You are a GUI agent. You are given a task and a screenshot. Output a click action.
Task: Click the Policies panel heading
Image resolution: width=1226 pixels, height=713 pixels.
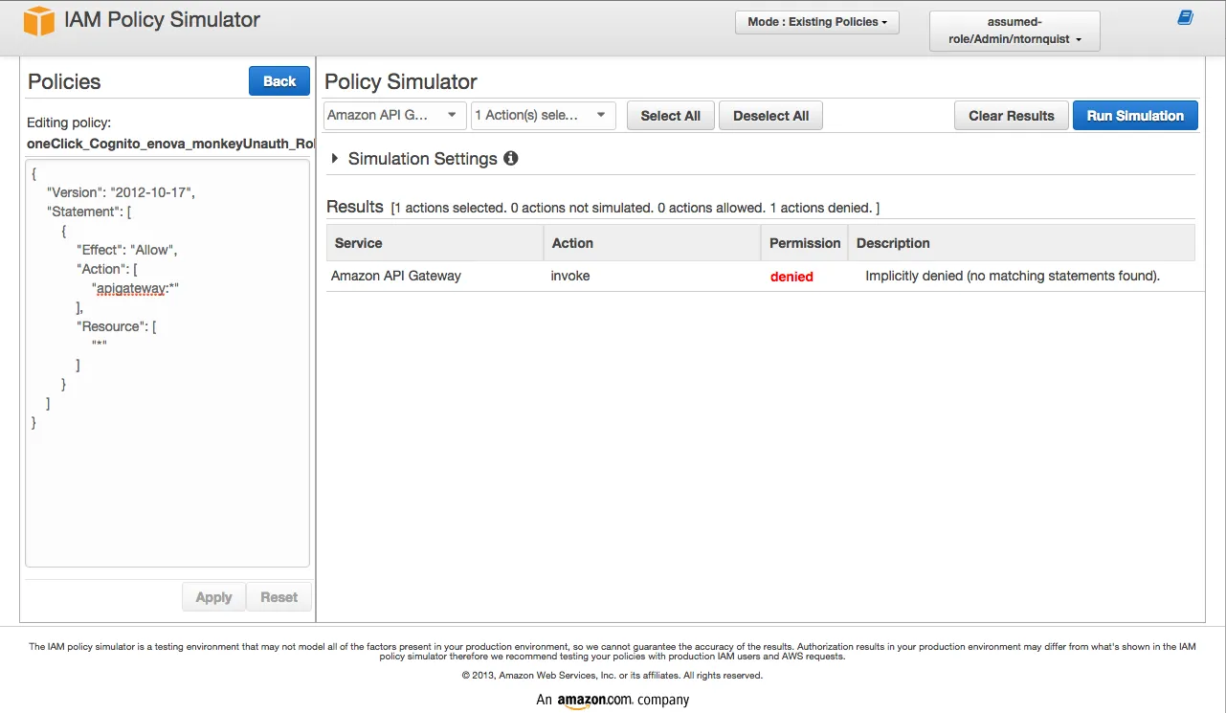64,81
